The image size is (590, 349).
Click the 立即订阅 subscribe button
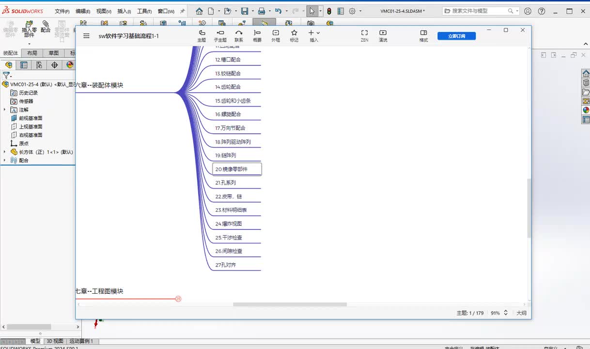pos(456,36)
